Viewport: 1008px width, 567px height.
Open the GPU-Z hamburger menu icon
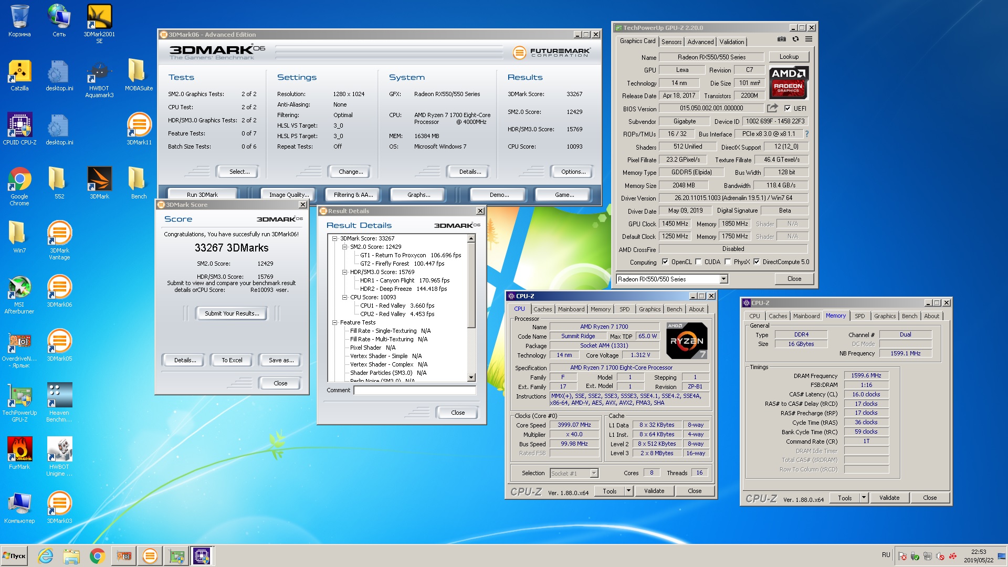pyautogui.click(x=809, y=39)
